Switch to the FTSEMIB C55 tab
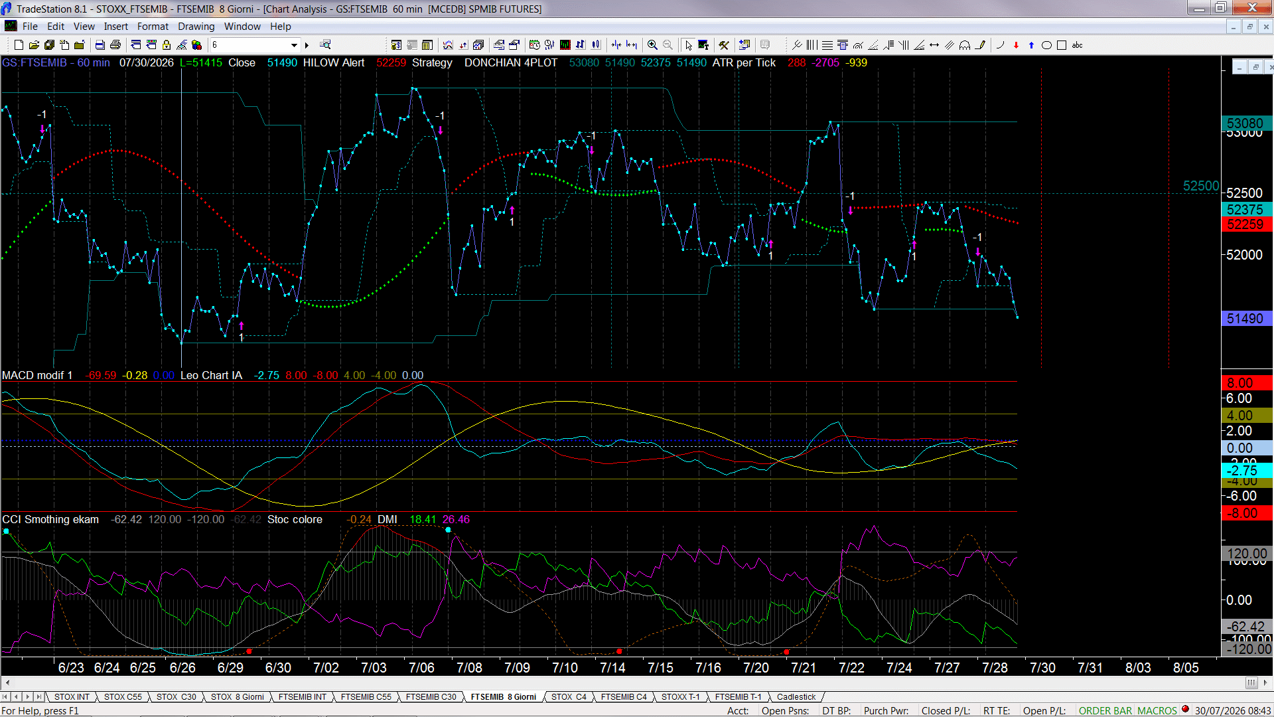The image size is (1274, 717). point(366,697)
